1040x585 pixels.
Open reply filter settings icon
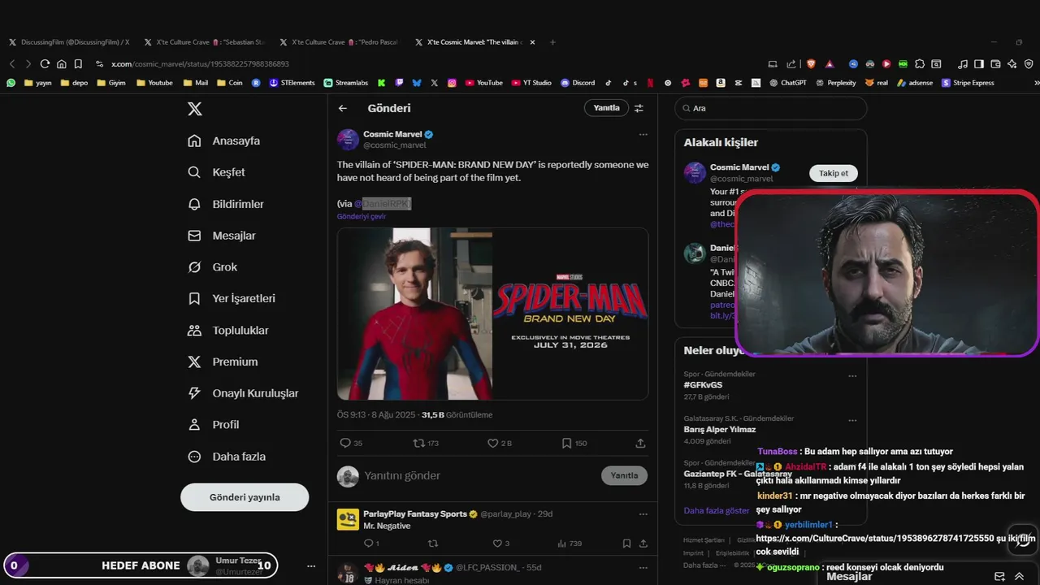click(639, 108)
